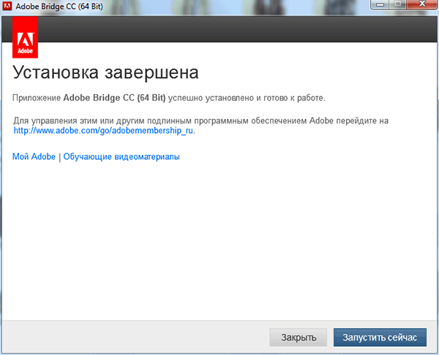Click the title bar text Adobe Bridge CC
Screen dimensions: 439x355
click(59, 6)
